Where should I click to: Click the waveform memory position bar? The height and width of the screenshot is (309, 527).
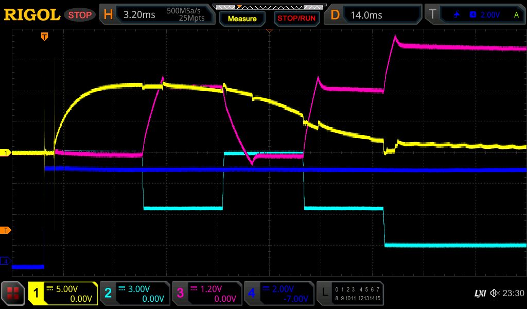click(x=269, y=7)
